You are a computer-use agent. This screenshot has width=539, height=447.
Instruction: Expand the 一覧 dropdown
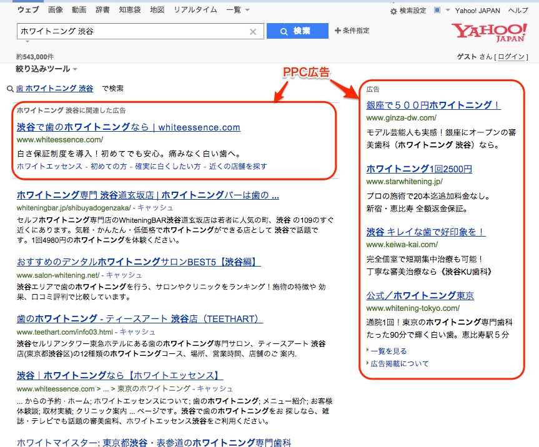coord(238,9)
